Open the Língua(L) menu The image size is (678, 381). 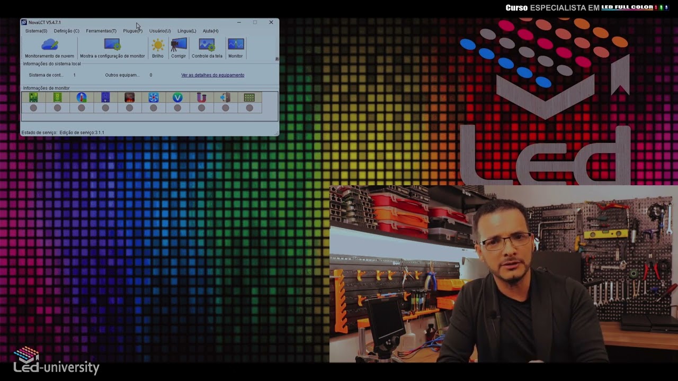pos(187,31)
